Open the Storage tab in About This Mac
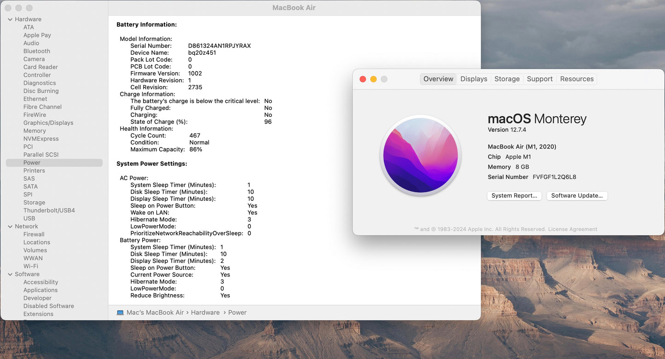665x359 pixels. [507, 79]
